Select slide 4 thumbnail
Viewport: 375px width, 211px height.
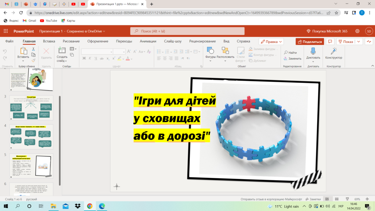pyautogui.click(x=32, y=137)
